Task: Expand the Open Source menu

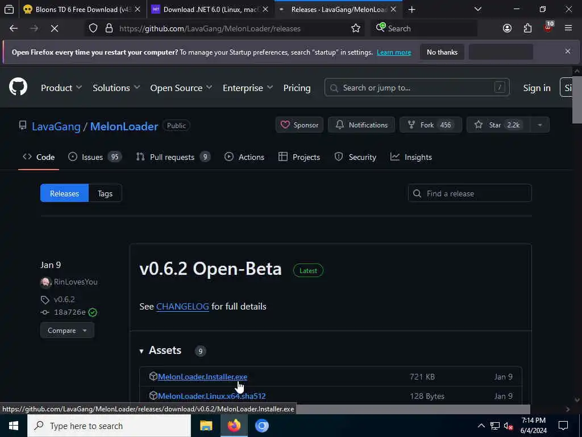Action: [181, 88]
